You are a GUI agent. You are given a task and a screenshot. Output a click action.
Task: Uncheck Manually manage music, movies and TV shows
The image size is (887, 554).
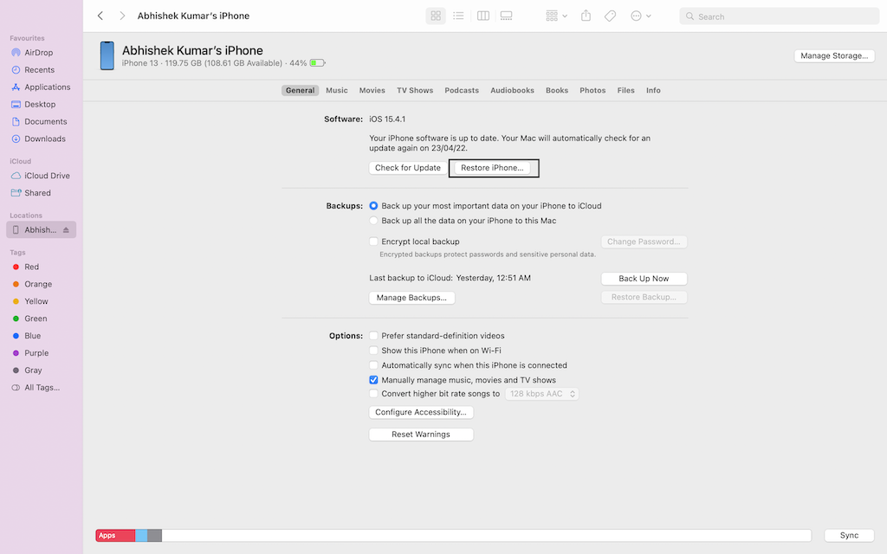373,380
